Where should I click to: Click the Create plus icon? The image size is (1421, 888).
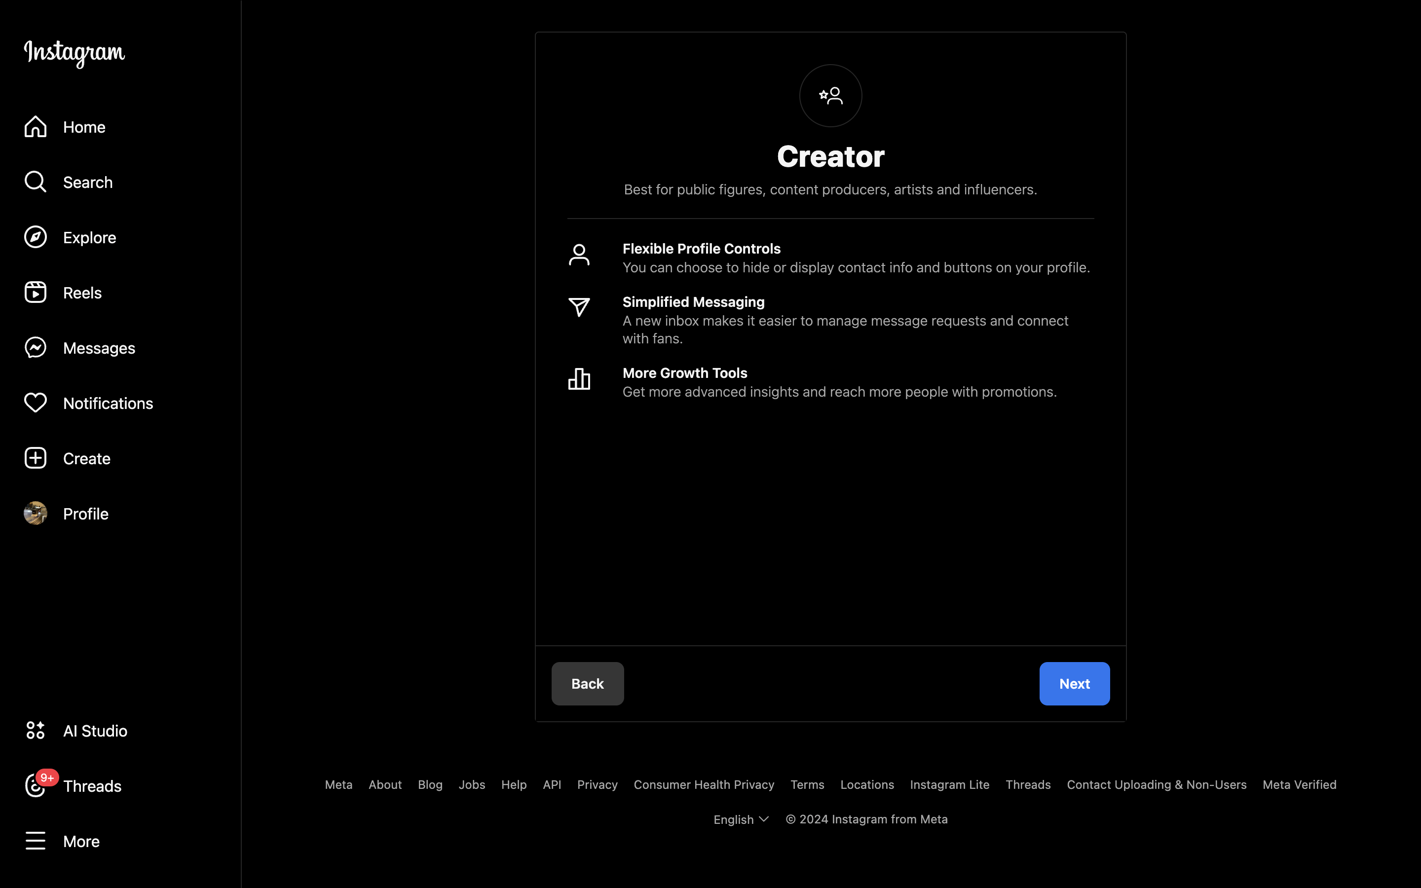pyautogui.click(x=35, y=458)
